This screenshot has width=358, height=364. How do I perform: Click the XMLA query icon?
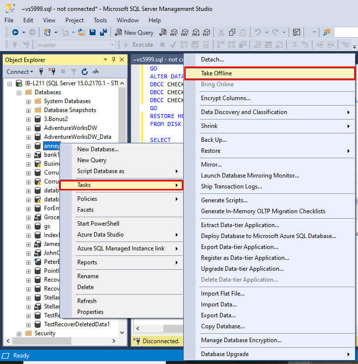pyautogui.click(x=196, y=32)
